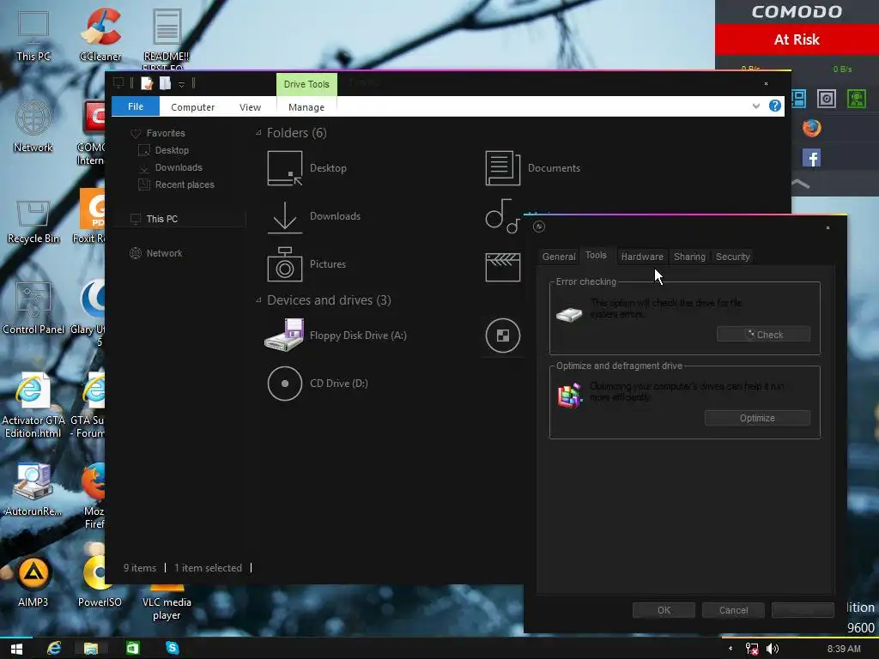Click Explorer help question mark icon
Screen dimensions: 879x659
[x=775, y=106]
